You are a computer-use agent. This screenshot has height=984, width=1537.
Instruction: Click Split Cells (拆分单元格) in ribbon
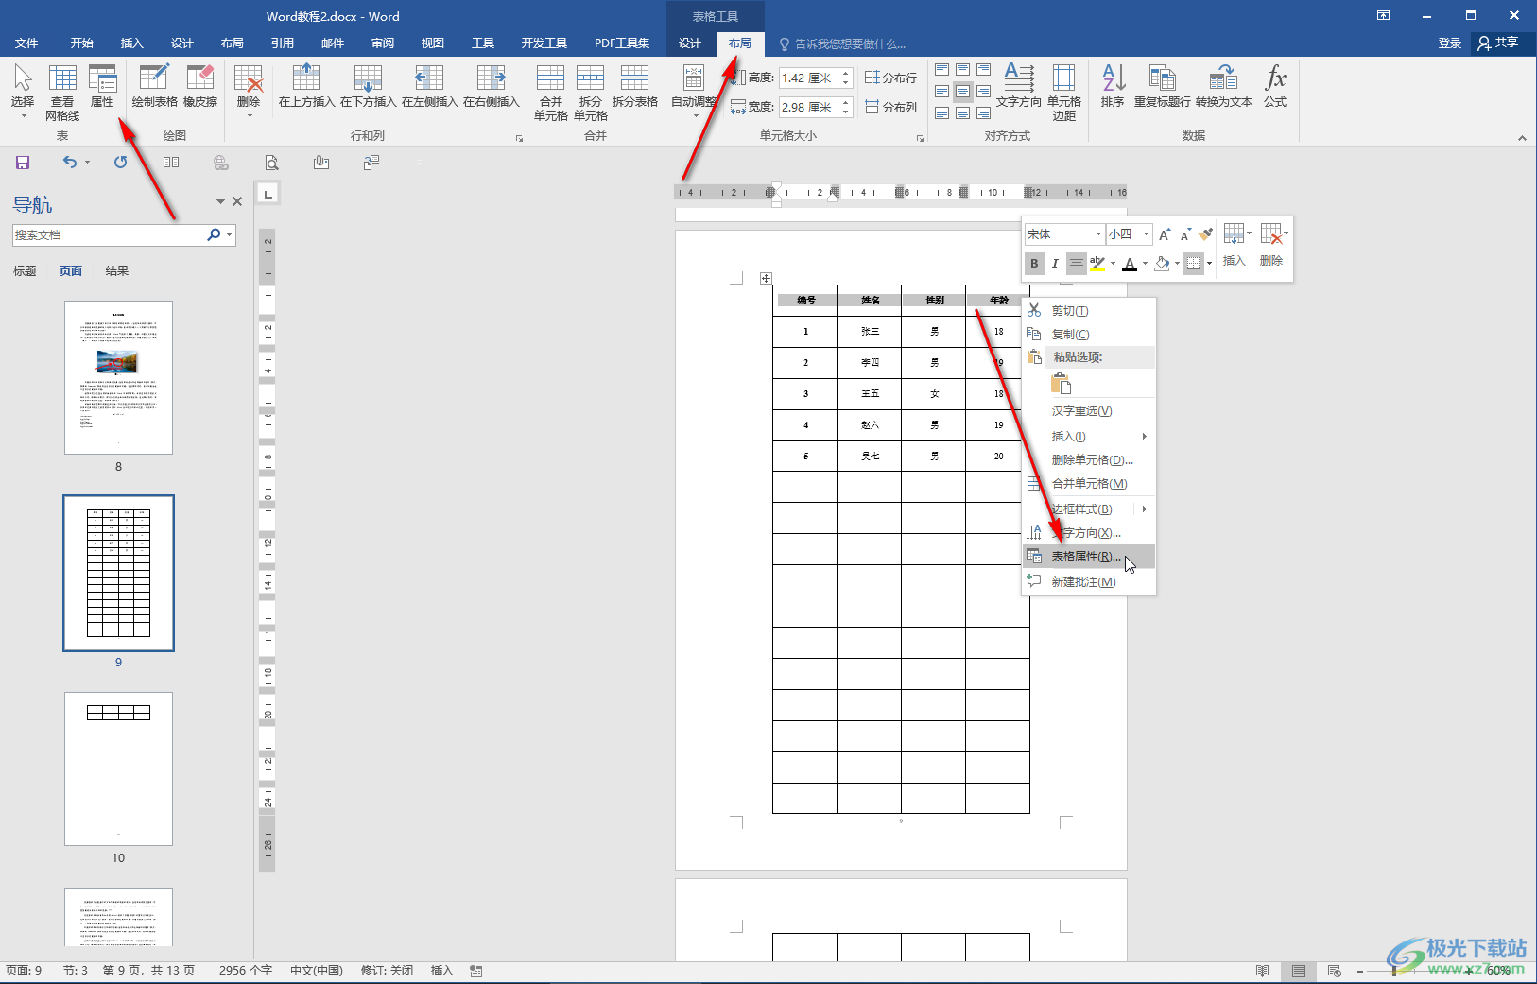coord(590,92)
